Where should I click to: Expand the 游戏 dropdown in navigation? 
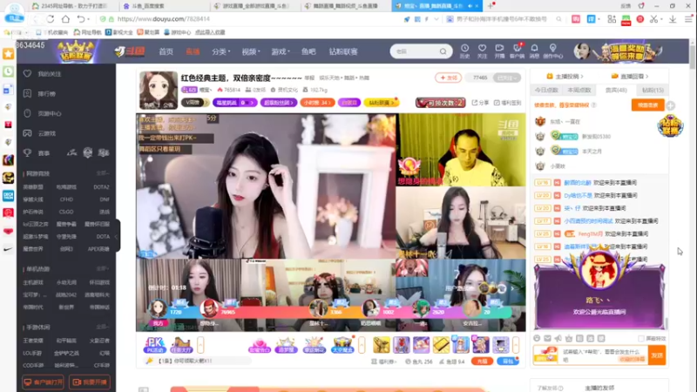(281, 51)
